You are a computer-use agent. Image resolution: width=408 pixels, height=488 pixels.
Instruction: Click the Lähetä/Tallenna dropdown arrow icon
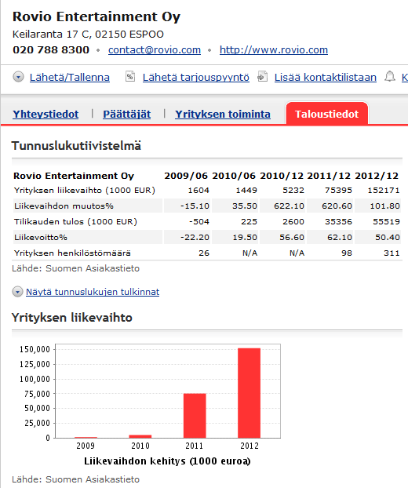pos(18,77)
